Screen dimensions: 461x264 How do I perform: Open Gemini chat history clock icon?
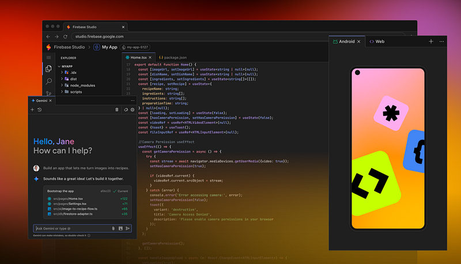coord(39,110)
